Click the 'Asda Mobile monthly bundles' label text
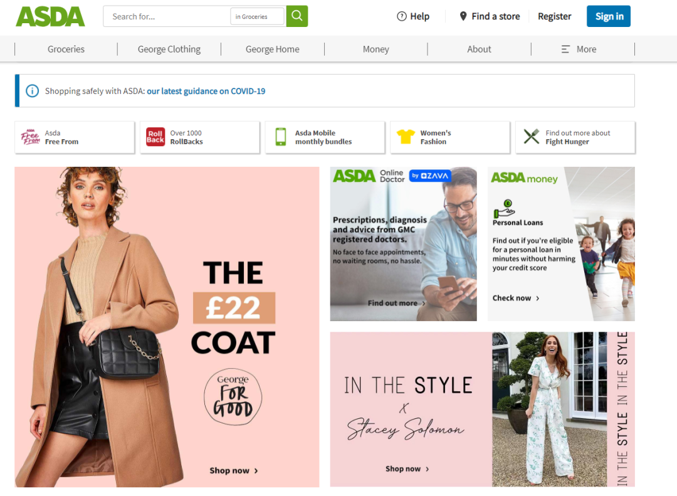Image resolution: width=677 pixels, height=496 pixels. pyautogui.click(x=323, y=137)
